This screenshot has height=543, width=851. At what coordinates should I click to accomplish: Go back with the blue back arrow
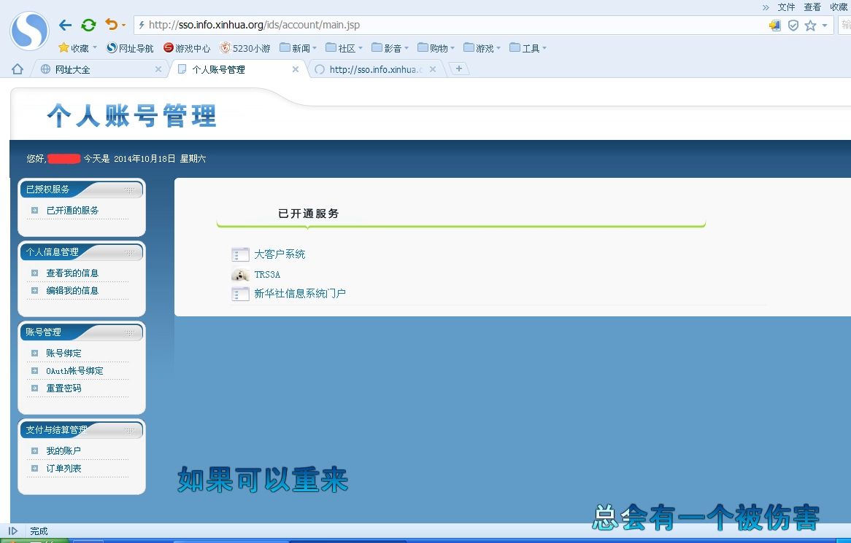click(65, 25)
